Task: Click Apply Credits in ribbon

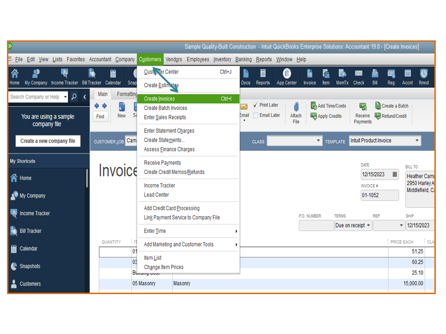Action: 326,116
